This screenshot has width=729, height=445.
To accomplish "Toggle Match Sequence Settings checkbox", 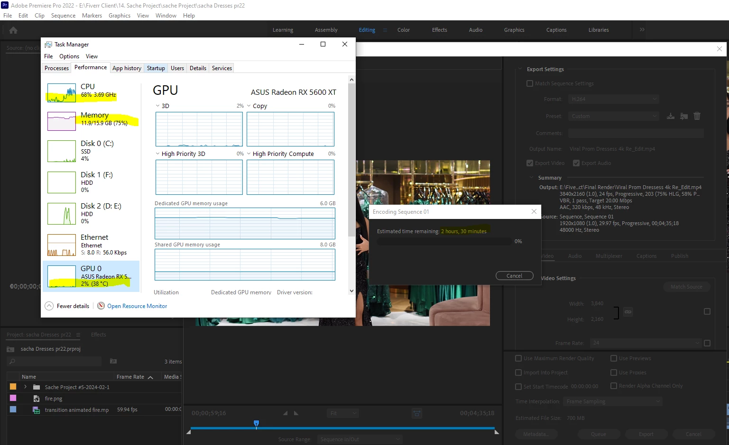I will [x=530, y=83].
